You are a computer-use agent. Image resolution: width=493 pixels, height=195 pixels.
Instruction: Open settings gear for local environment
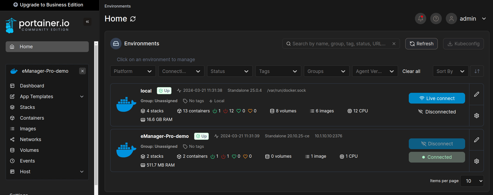pos(476,116)
